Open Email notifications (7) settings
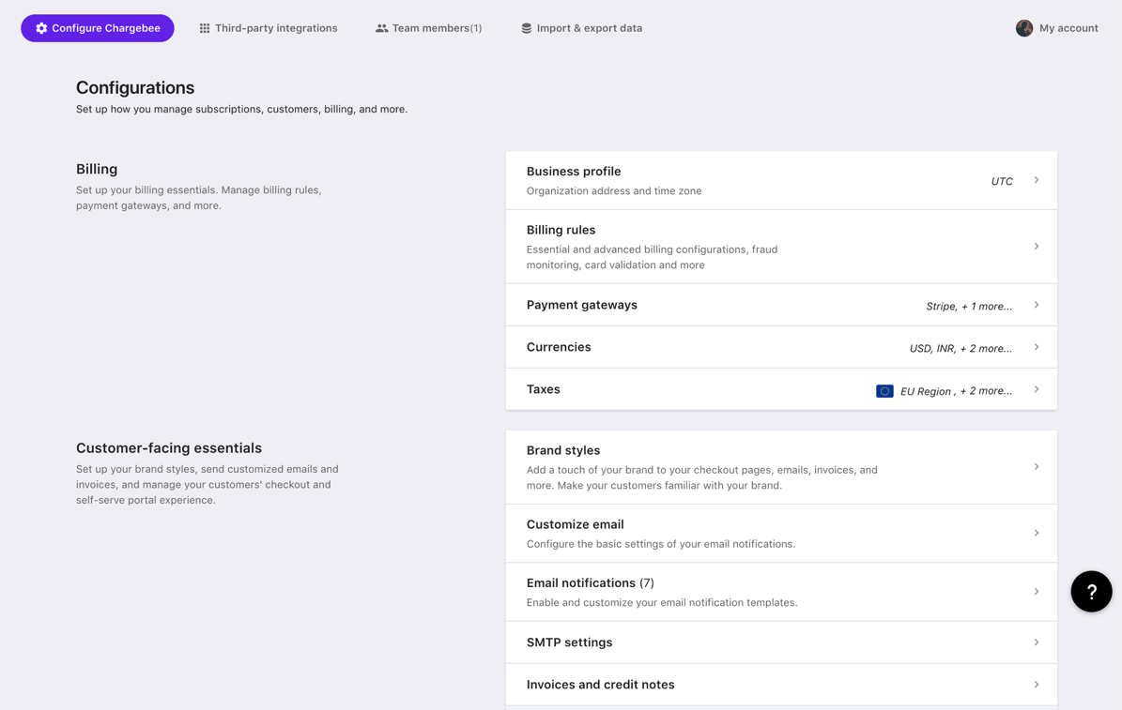 click(x=781, y=592)
